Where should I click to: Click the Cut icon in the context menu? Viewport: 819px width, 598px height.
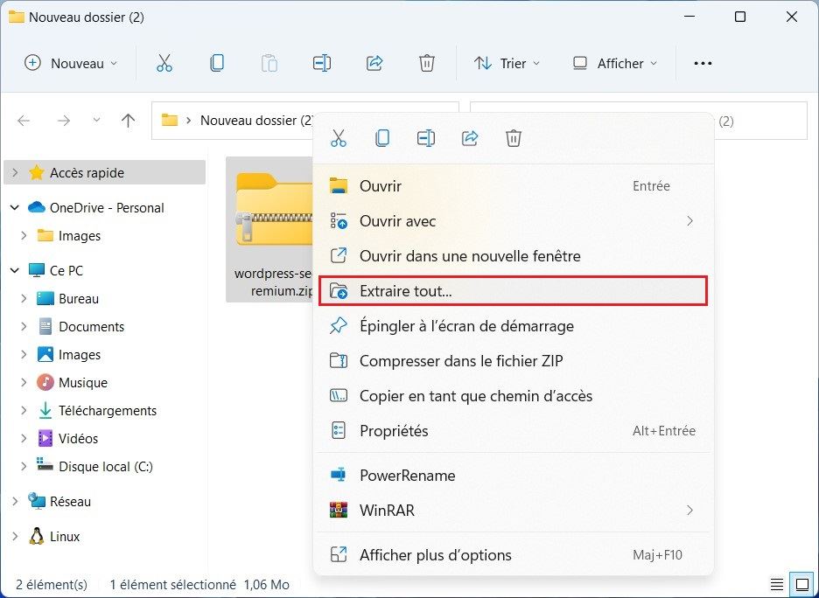click(x=339, y=138)
